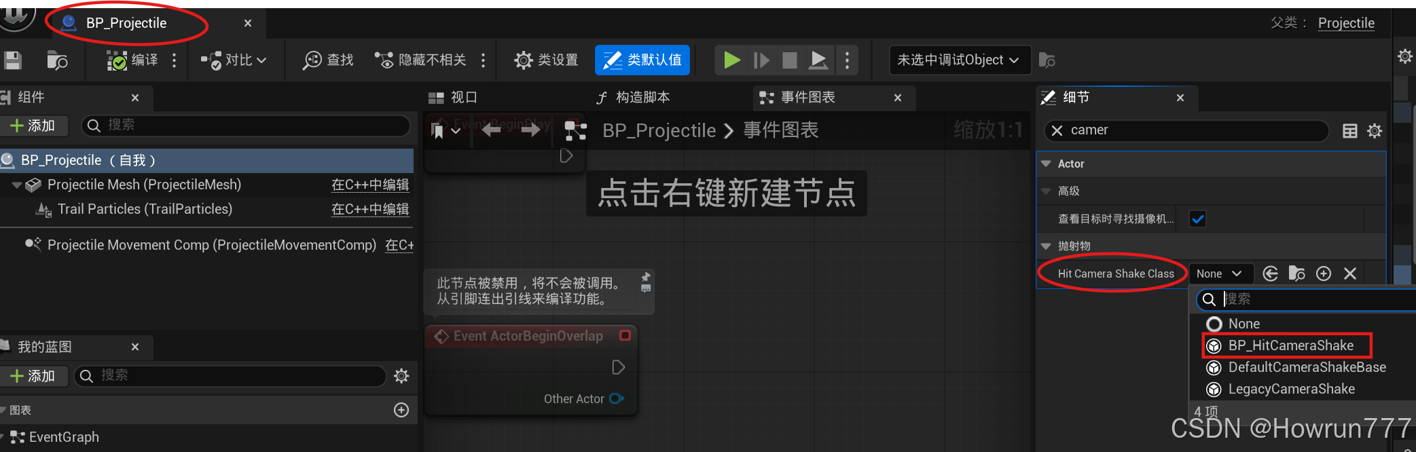Select the BP_Projectile (自我) root row
This screenshot has width=1416, height=452.
tap(206, 161)
